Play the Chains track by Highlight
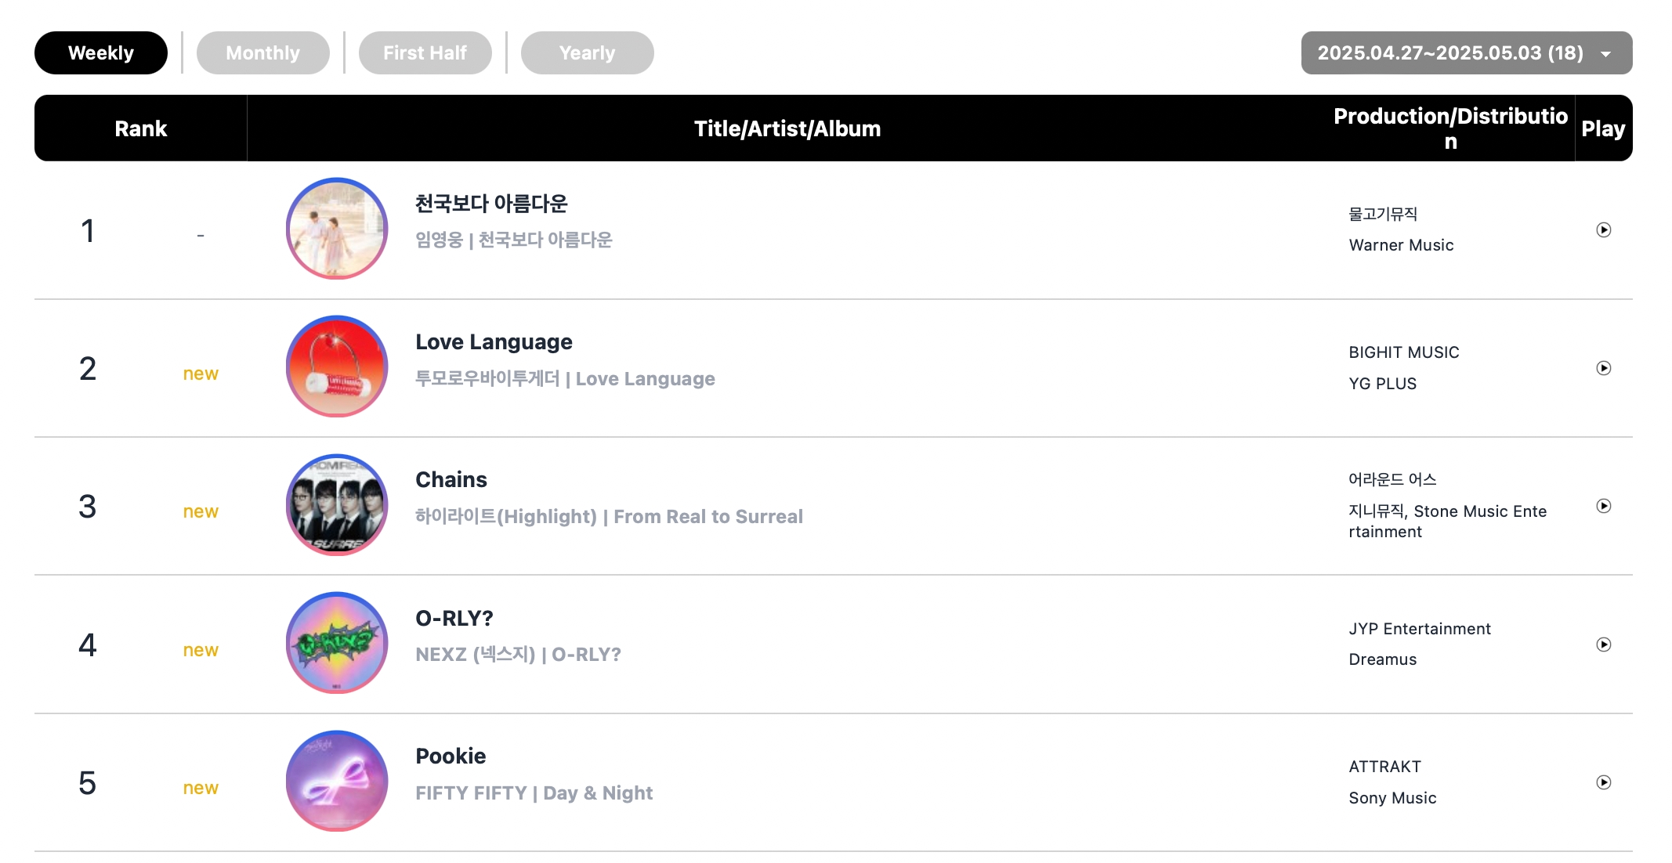The image size is (1672, 863). [x=1603, y=506]
